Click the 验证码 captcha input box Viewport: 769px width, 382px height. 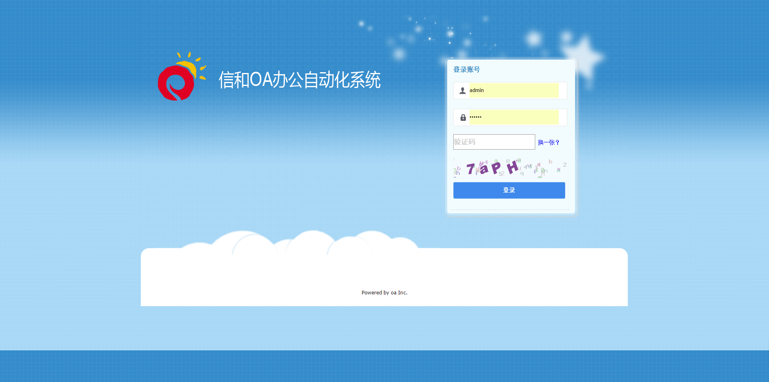(x=494, y=142)
